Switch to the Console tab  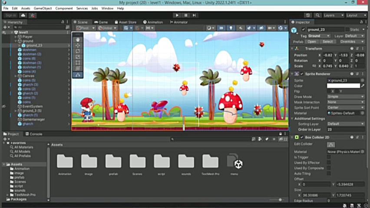[x=34, y=134]
